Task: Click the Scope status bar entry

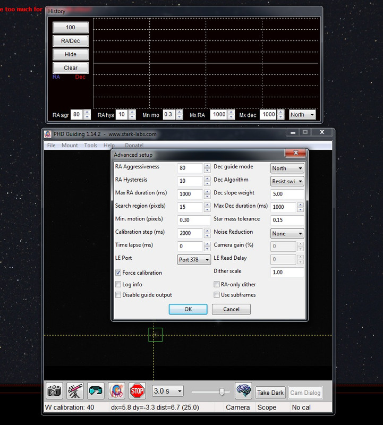Action: (267, 407)
